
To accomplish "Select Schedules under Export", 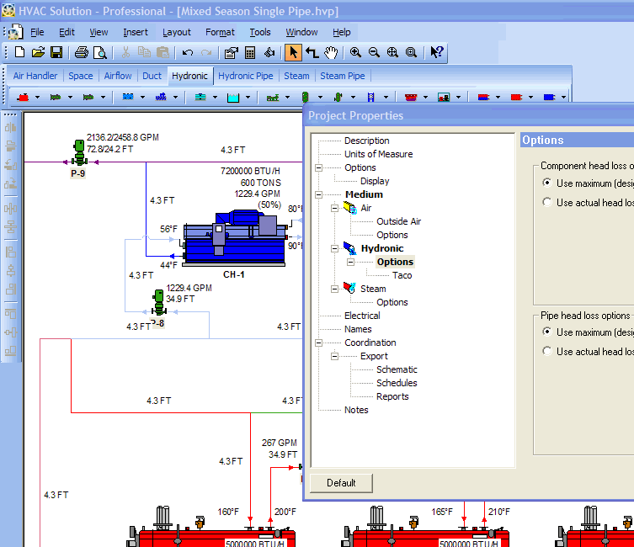I will 397,383.
